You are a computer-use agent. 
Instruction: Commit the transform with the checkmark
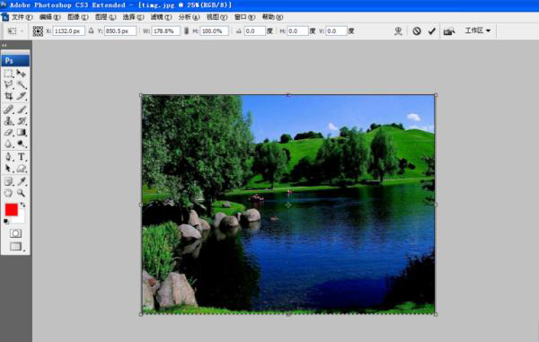pos(432,31)
